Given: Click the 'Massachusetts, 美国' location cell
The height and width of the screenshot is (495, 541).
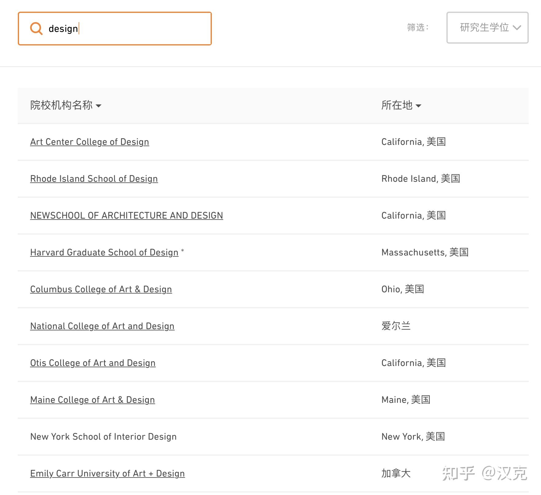Looking at the screenshot, I should click(425, 252).
